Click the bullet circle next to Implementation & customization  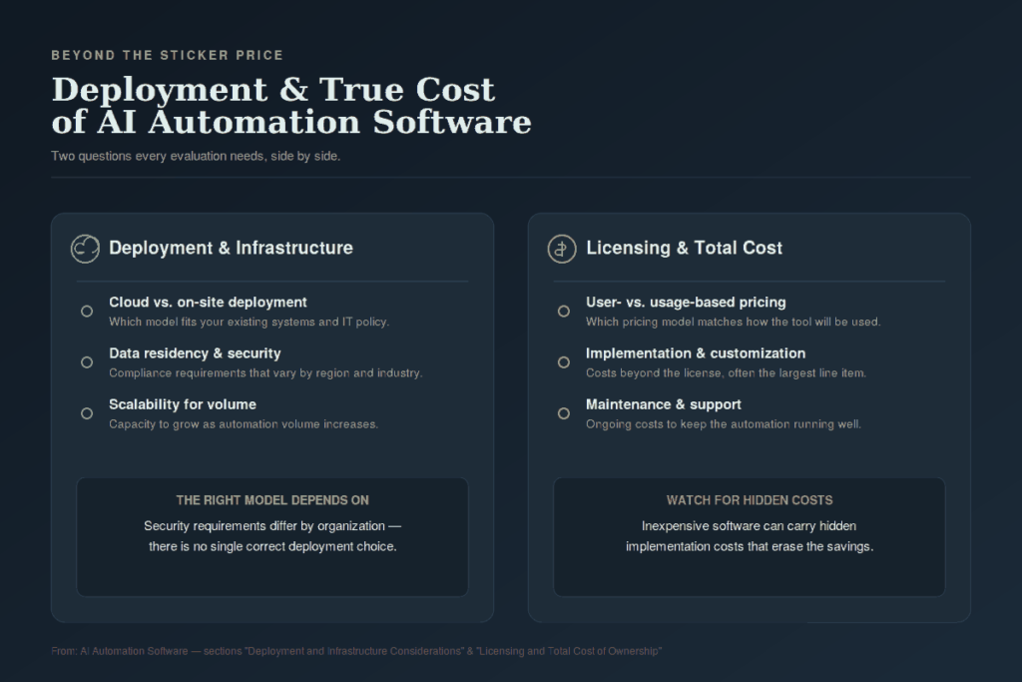[x=564, y=361]
